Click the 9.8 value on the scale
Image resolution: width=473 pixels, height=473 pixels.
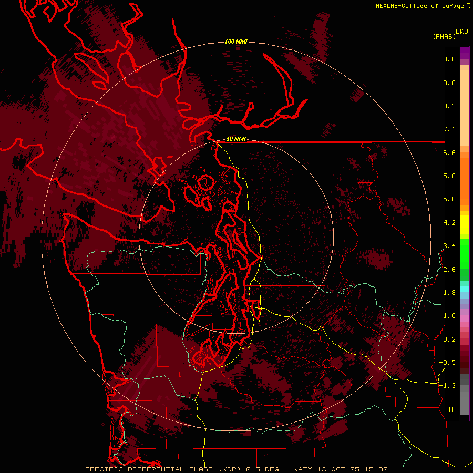coord(449,59)
